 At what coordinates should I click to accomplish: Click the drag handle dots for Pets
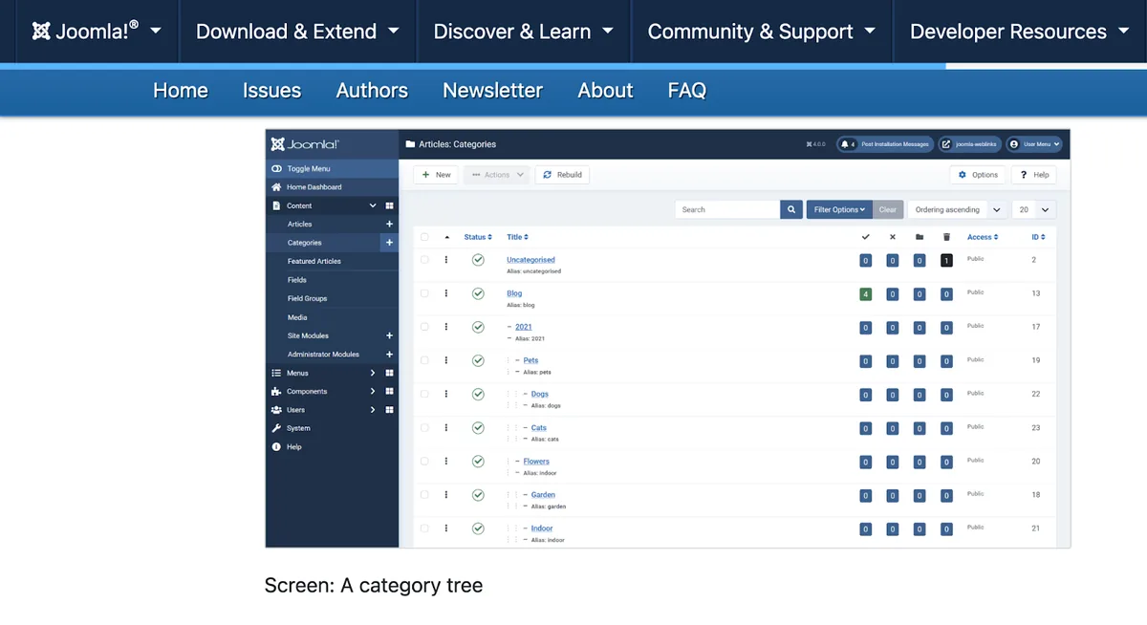tap(446, 360)
